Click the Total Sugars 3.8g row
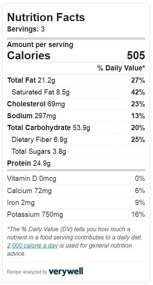 point(76,152)
